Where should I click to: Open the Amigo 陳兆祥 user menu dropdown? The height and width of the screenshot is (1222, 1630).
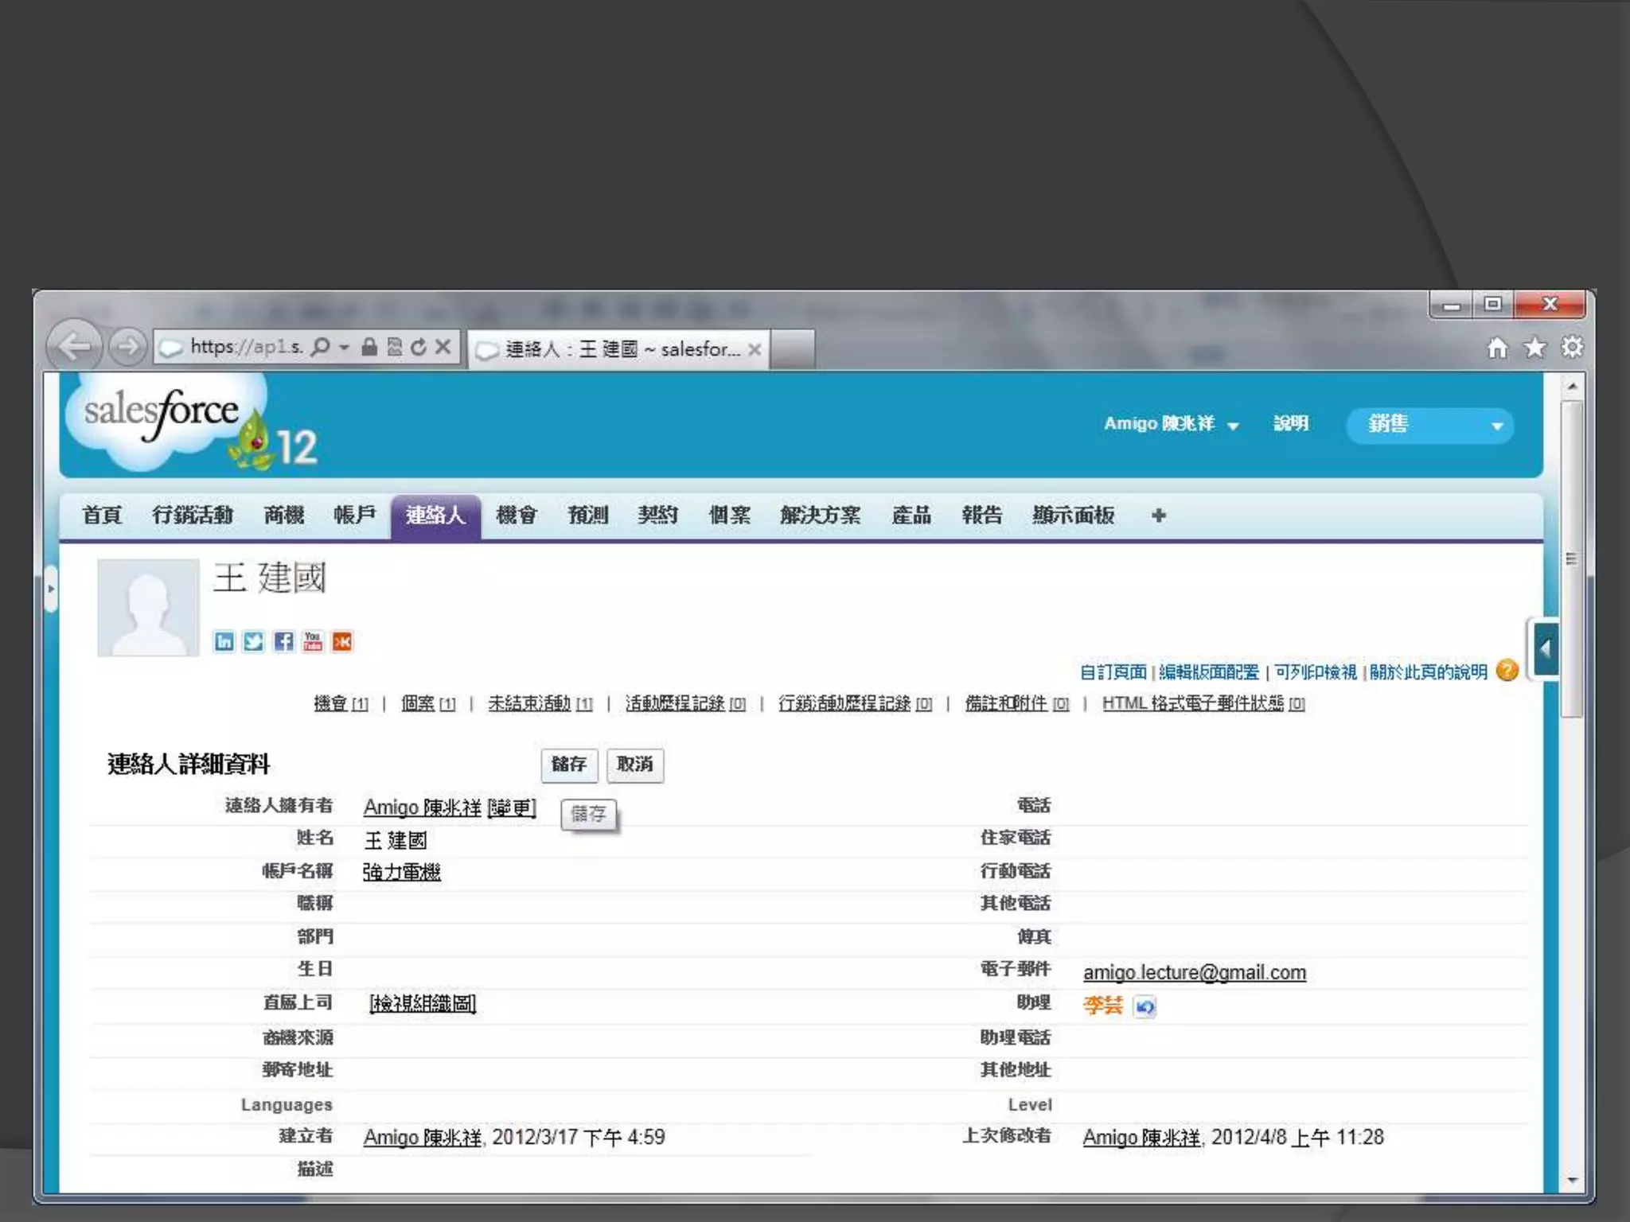tap(1172, 424)
